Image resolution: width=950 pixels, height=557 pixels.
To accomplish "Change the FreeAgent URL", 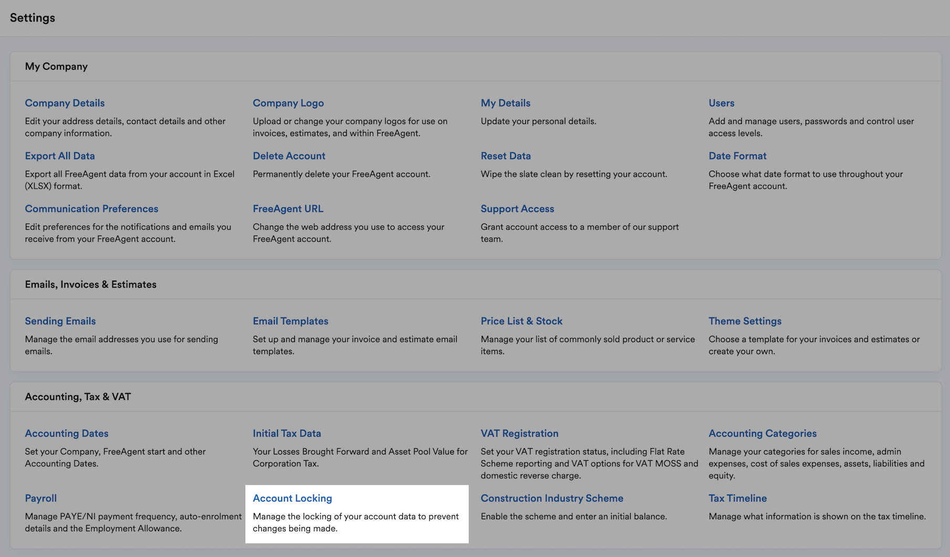I will click(288, 209).
